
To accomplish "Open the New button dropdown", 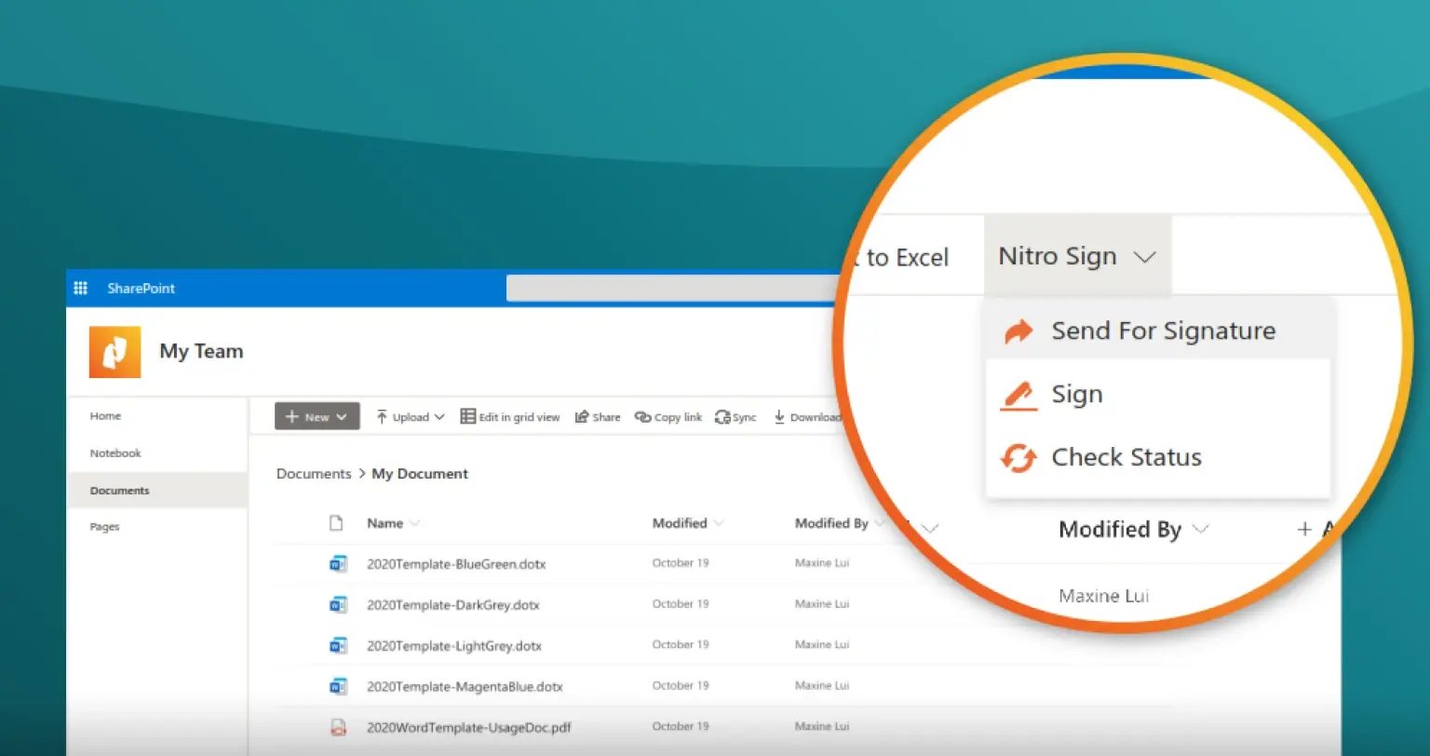I will click(317, 417).
